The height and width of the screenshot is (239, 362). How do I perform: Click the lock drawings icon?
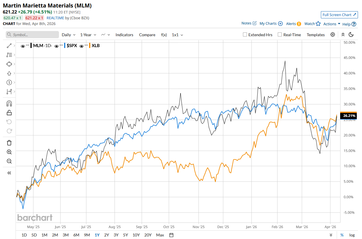[x=9, y=113]
